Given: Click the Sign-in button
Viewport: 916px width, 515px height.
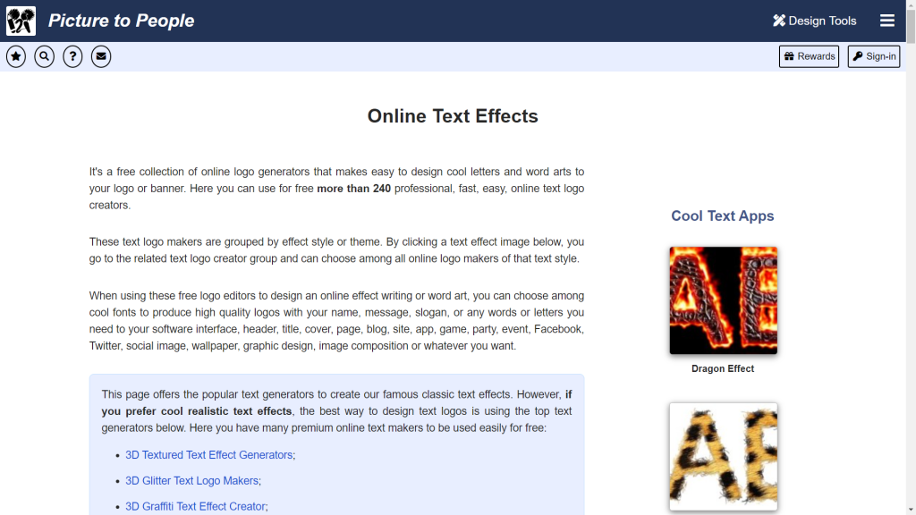Looking at the screenshot, I should point(874,56).
